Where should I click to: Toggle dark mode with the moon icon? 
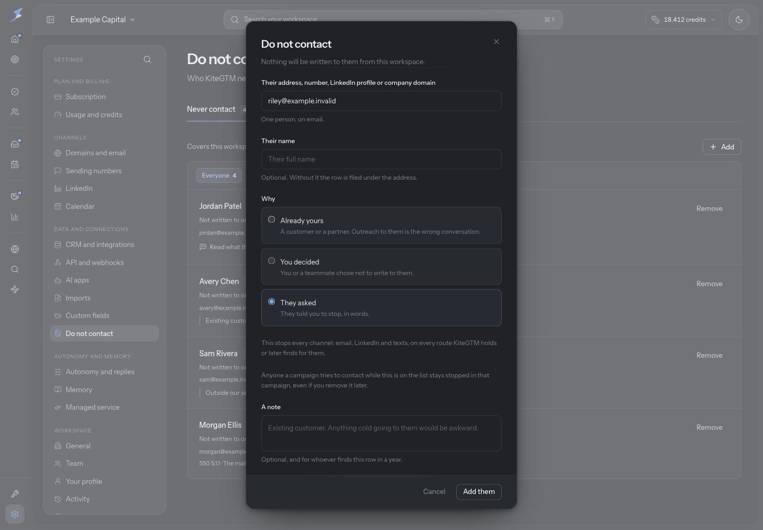[739, 20]
